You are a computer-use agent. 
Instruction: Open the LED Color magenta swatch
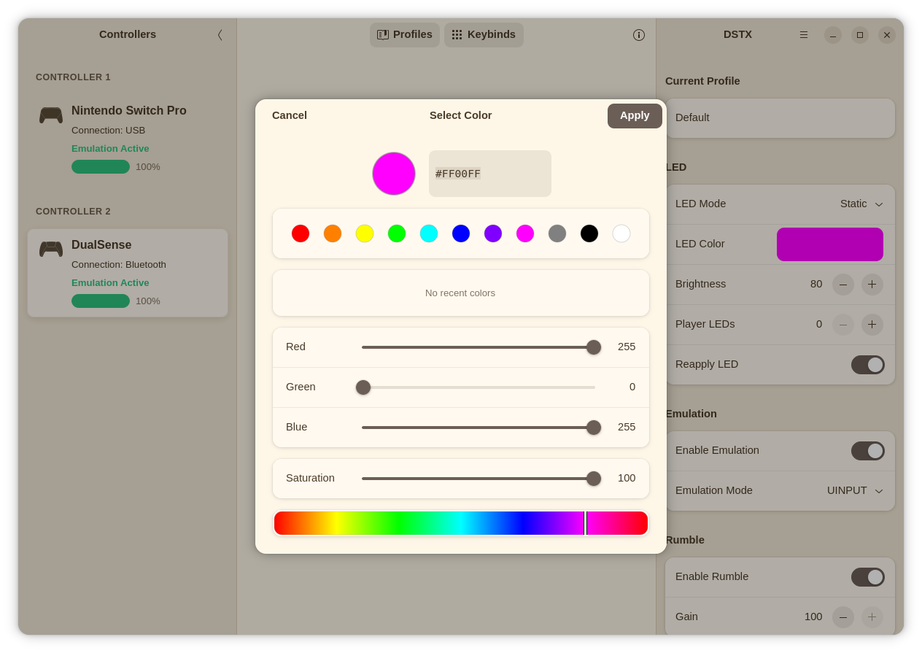click(x=830, y=244)
